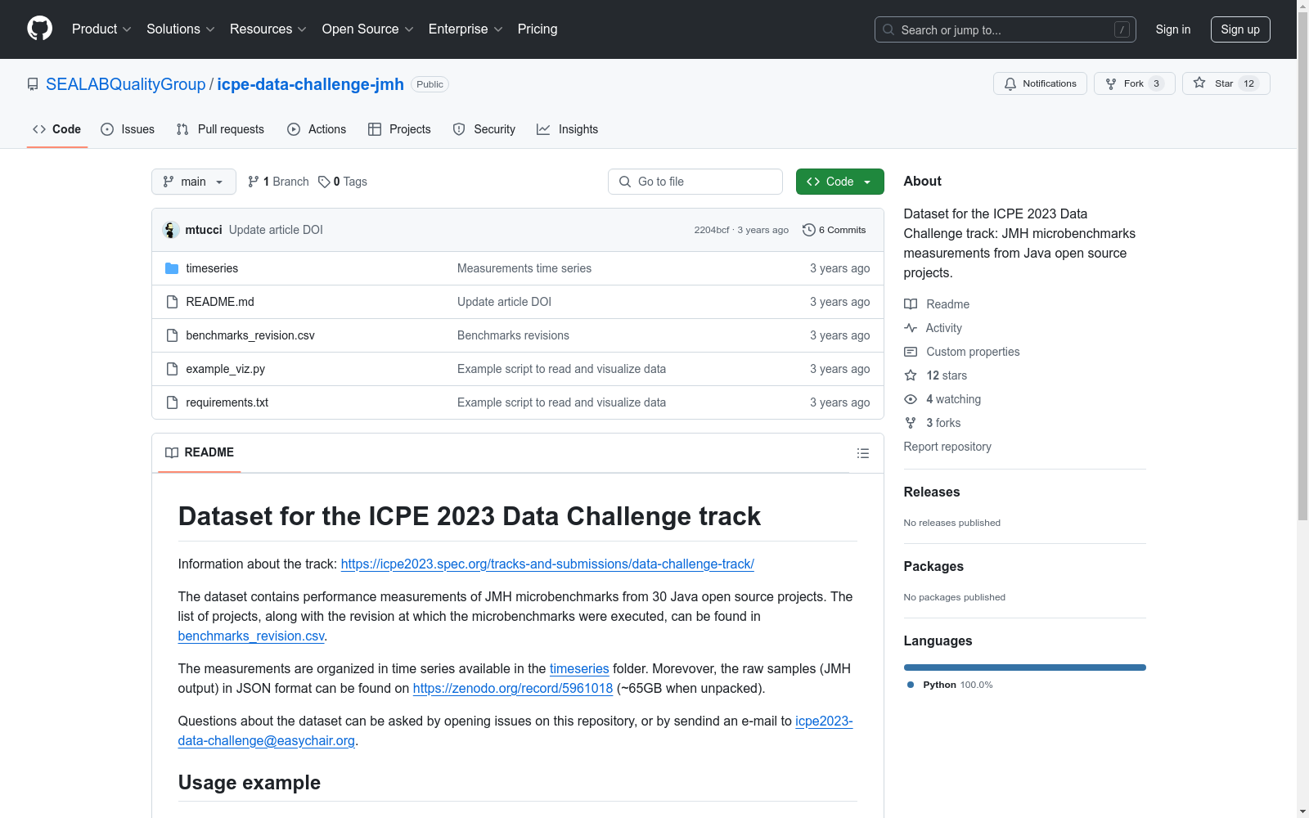Open the Packages section heading
This screenshot has height=818, width=1309.
933,566
